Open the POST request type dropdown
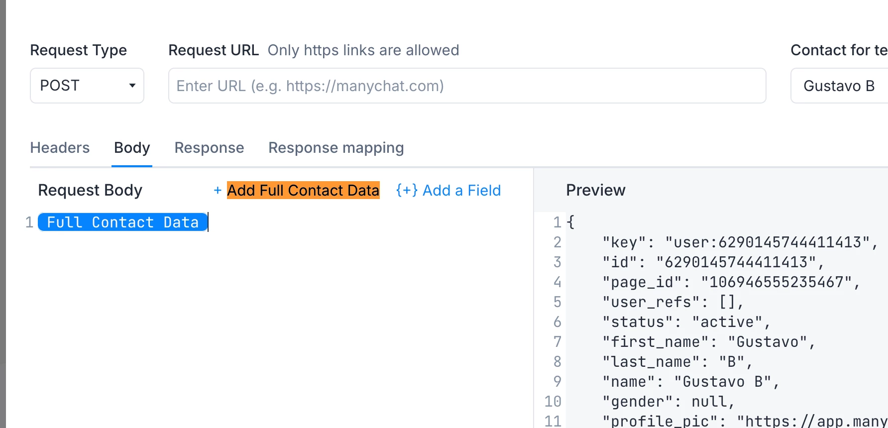Viewport: 888px width, 428px height. [x=87, y=86]
